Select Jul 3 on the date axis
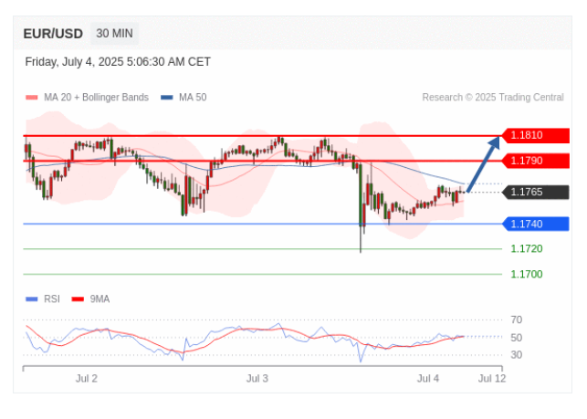Image resolution: width=587 pixels, height=419 pixels. (x=257, y=378)
